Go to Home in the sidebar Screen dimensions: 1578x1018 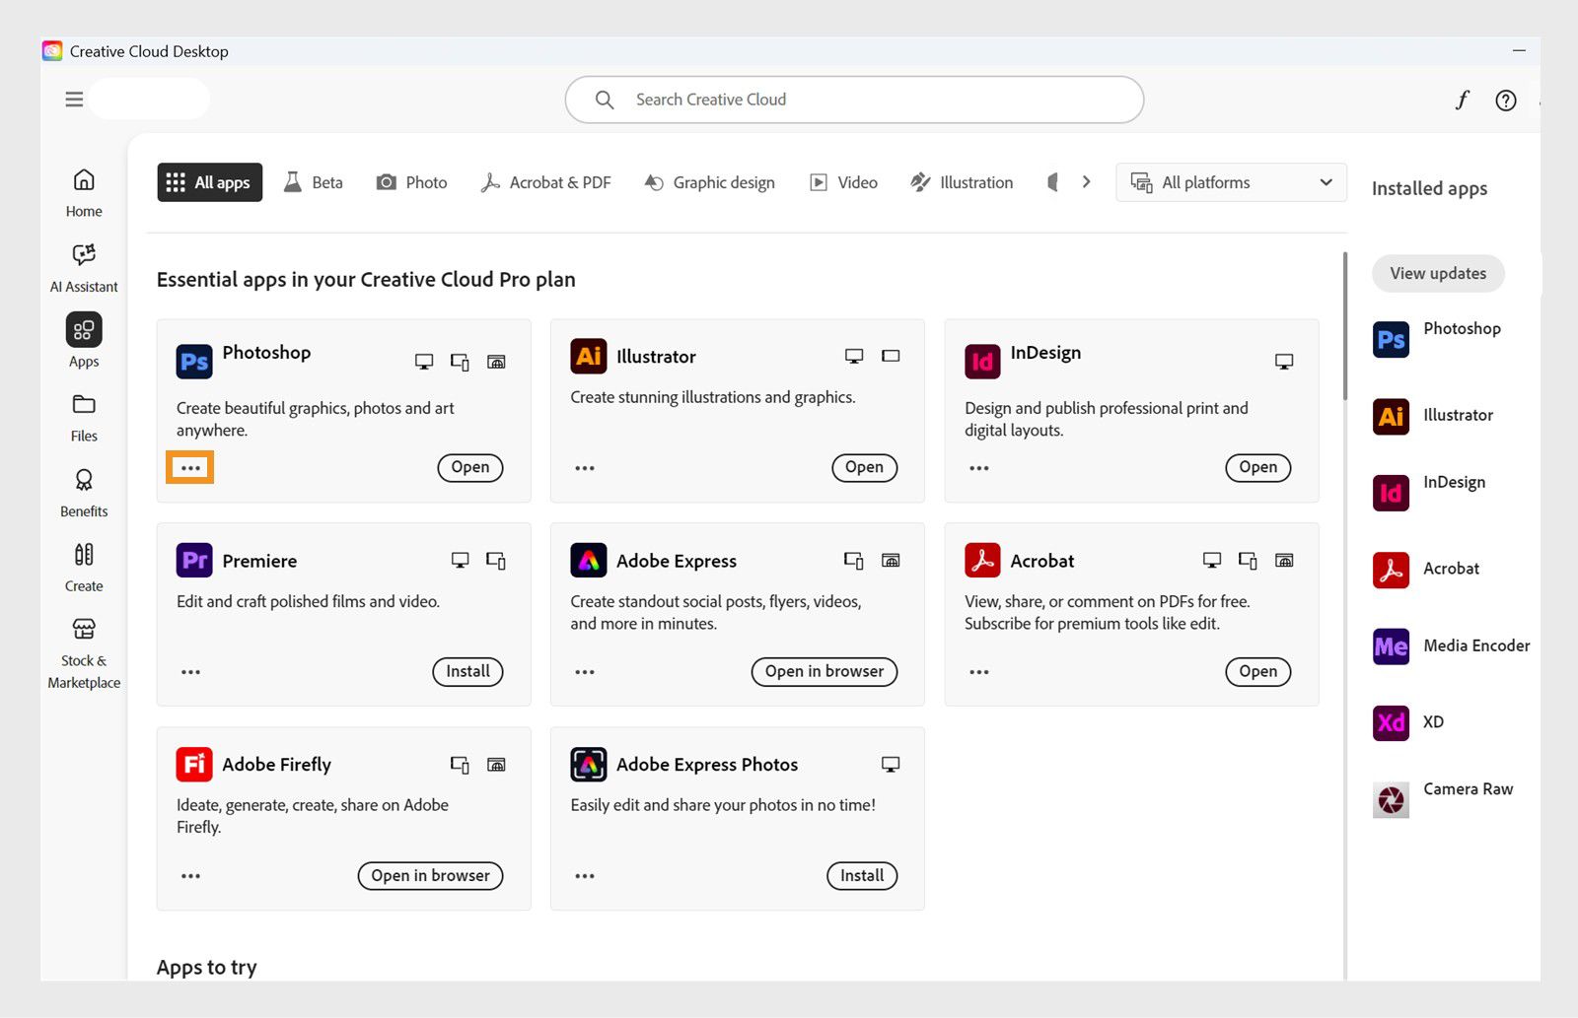point(84,192)
